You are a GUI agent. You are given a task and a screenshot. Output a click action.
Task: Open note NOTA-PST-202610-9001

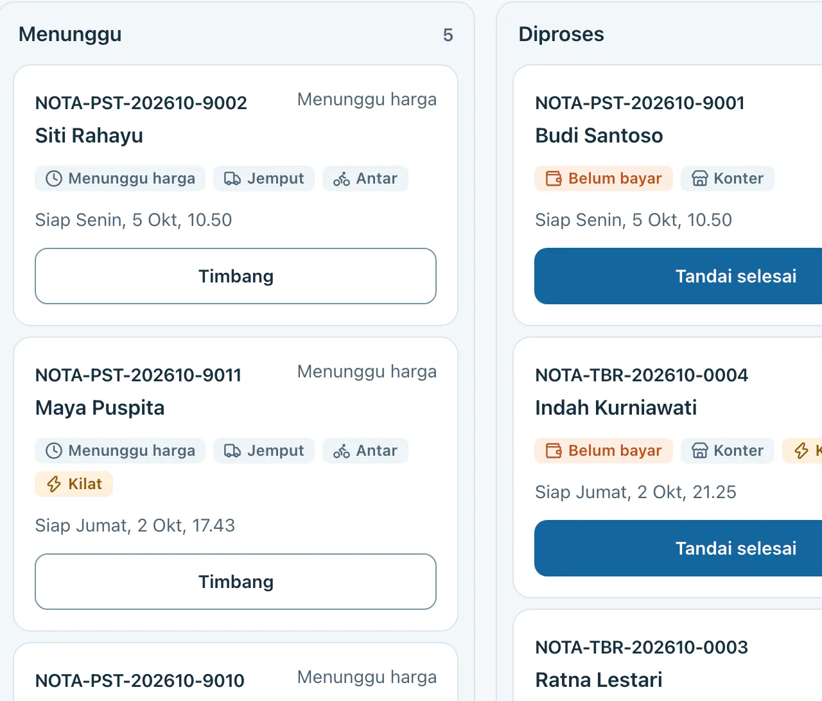click(x=640, y=103)
